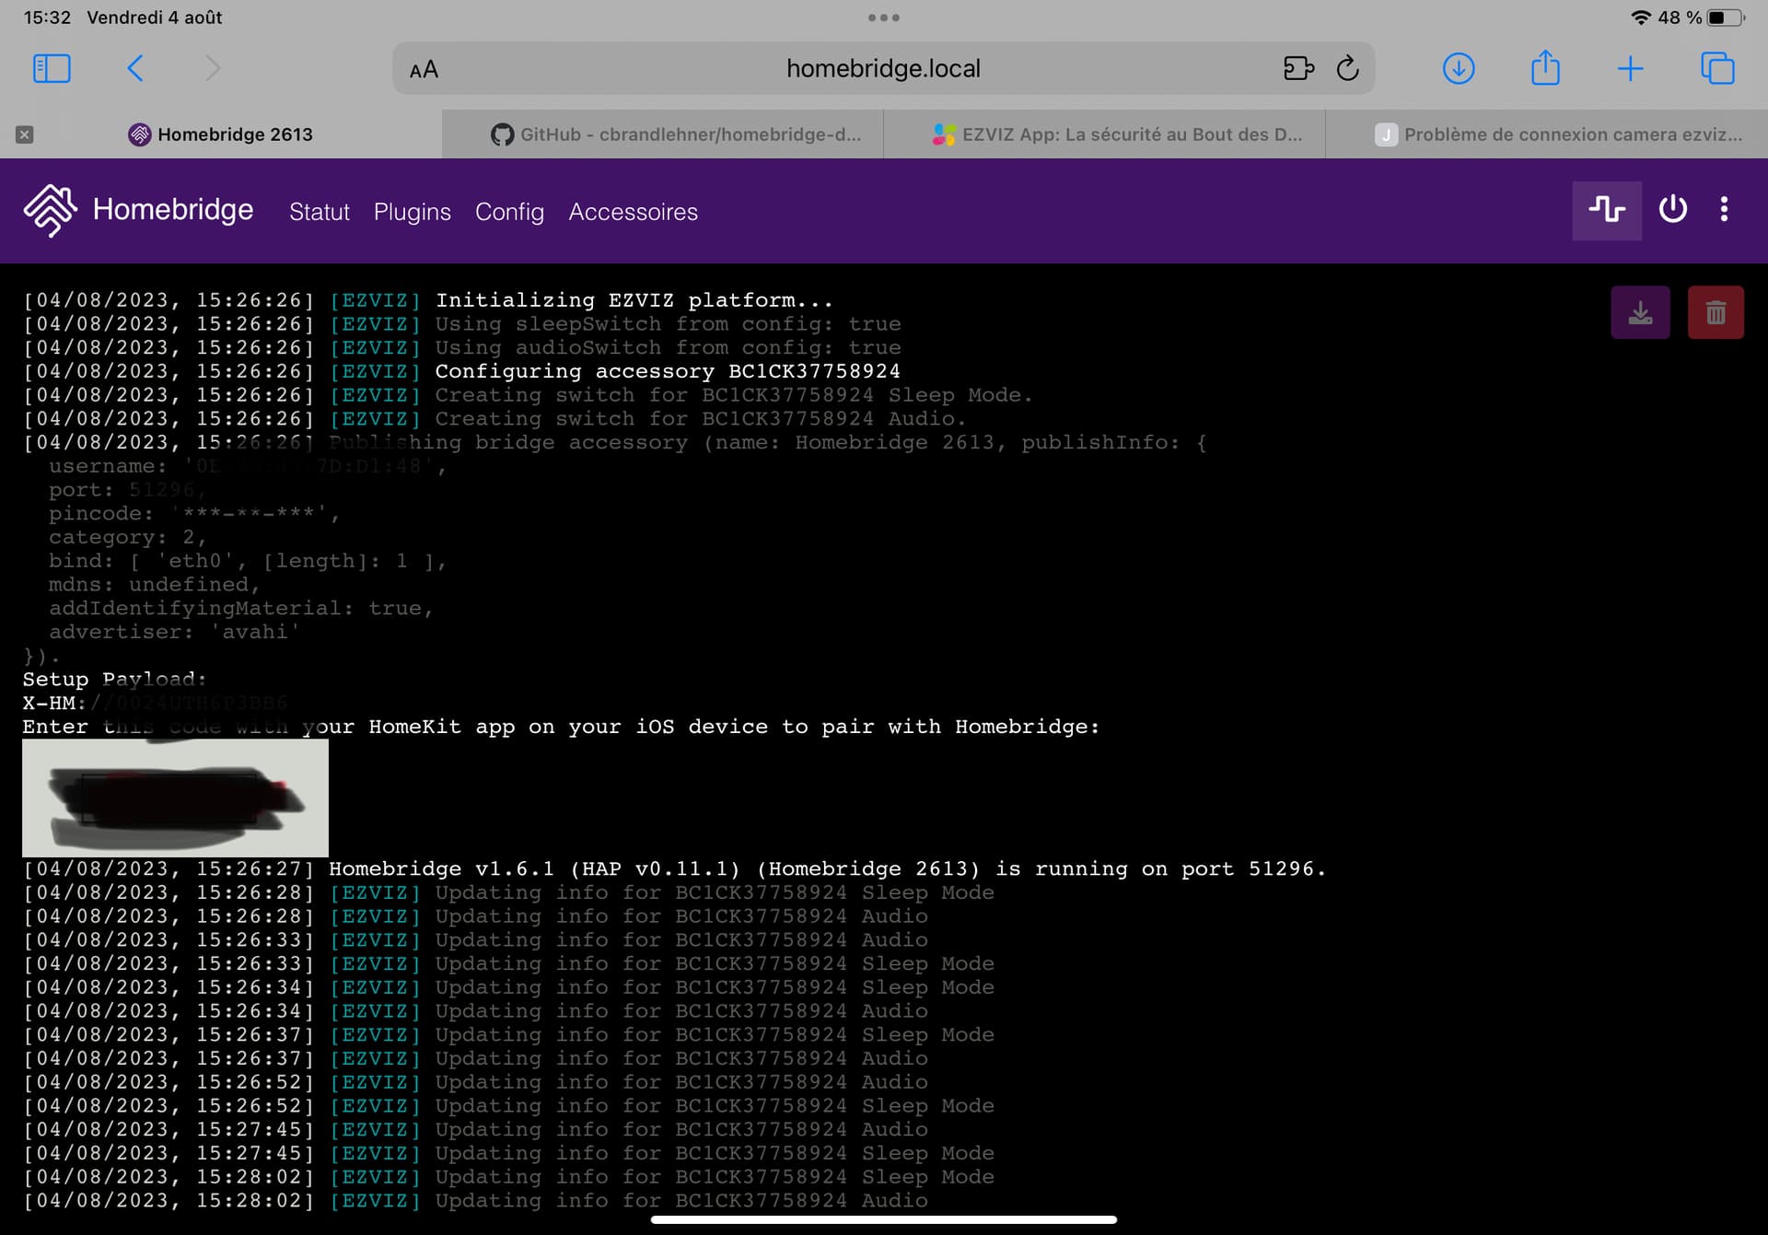Click 'Using audioSwitch from config: true' line

point(462,348)
